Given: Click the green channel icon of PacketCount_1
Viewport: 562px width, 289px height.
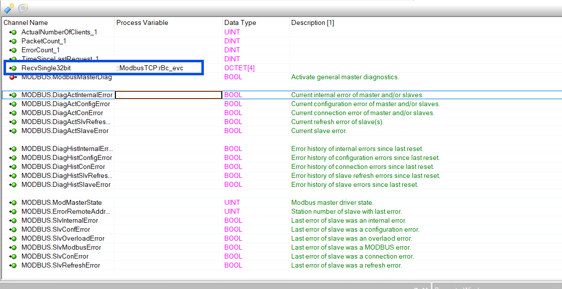Looking at the screenshot, I should 13,41.
